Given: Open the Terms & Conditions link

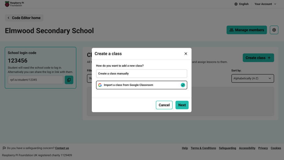Looking at the screenshot, I should click(203, 148).
